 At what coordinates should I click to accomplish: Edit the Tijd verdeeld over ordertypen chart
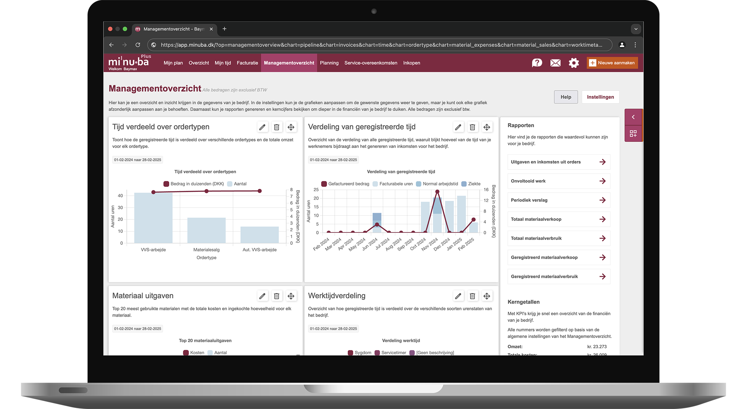point(262,127)
